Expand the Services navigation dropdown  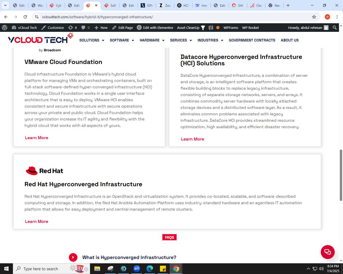coord(181,40)
